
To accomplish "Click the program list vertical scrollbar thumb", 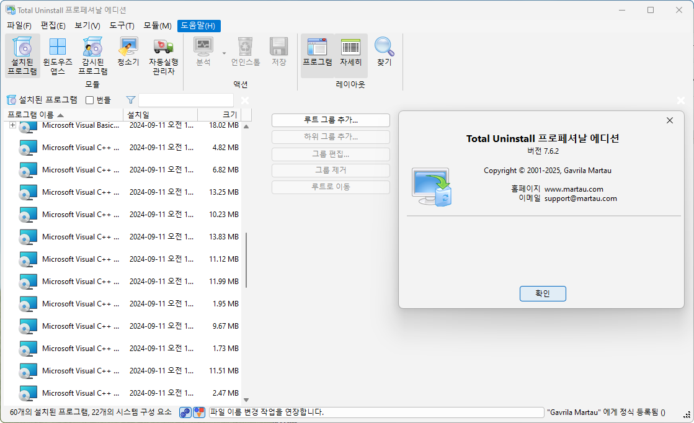I will (x=246, y=260).
